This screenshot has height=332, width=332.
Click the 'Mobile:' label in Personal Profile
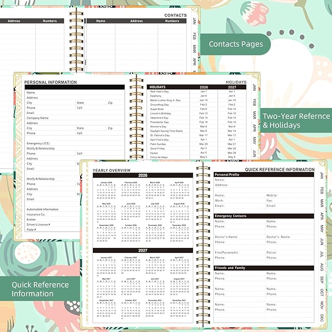coord(272,195)
